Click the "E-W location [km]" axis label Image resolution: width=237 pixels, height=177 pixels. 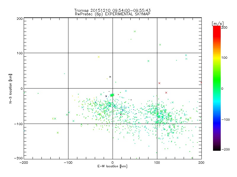click(112, 166)
